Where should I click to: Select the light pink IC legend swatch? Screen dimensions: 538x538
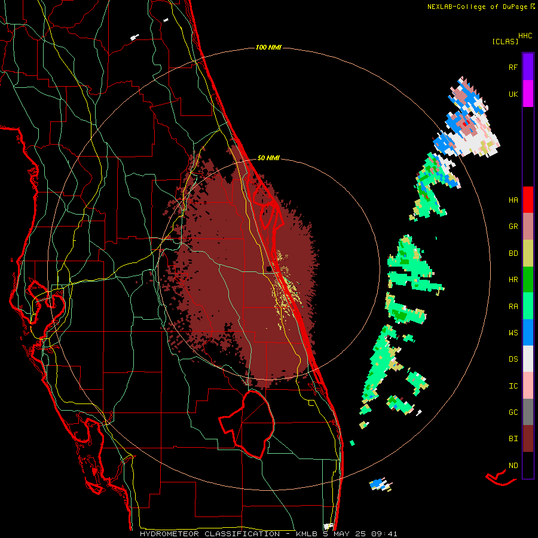528,386
